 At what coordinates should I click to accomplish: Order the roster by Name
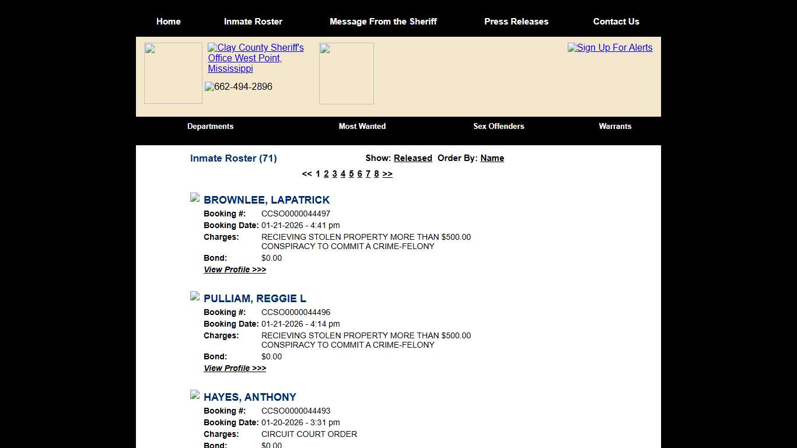(492, 158)
